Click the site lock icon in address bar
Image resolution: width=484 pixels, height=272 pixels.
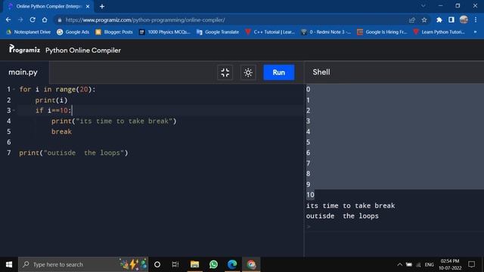[60, 20]
